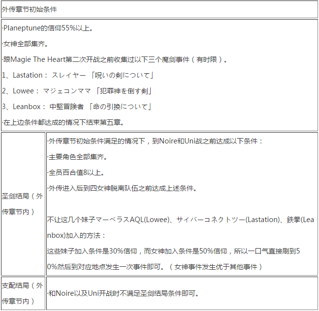Select the line about 四女神脱离队伍之前

click(122, 188)
